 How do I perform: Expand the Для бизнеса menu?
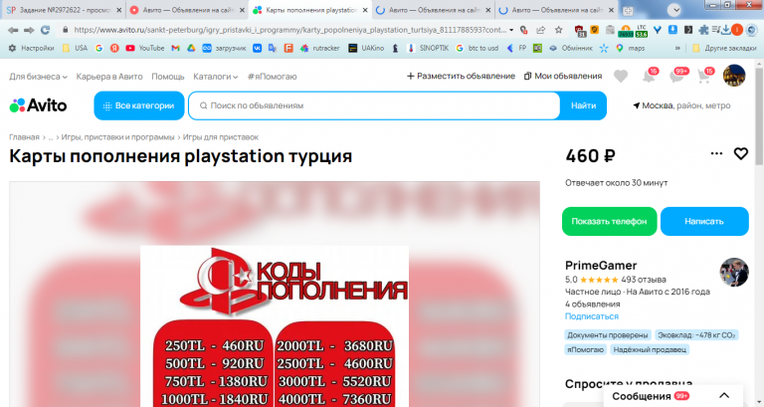38,77
